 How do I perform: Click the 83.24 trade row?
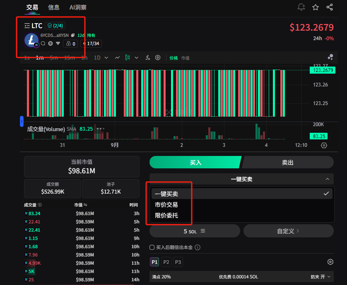(x=82, y=213)
